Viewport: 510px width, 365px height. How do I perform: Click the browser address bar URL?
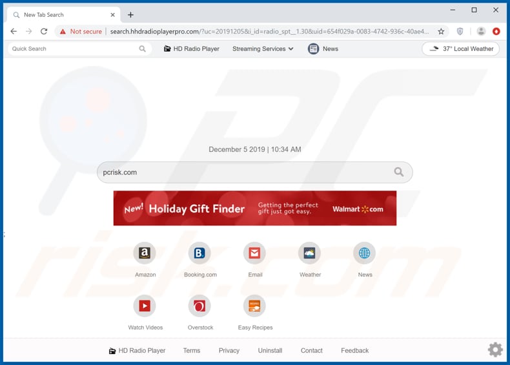click(269, 32)
